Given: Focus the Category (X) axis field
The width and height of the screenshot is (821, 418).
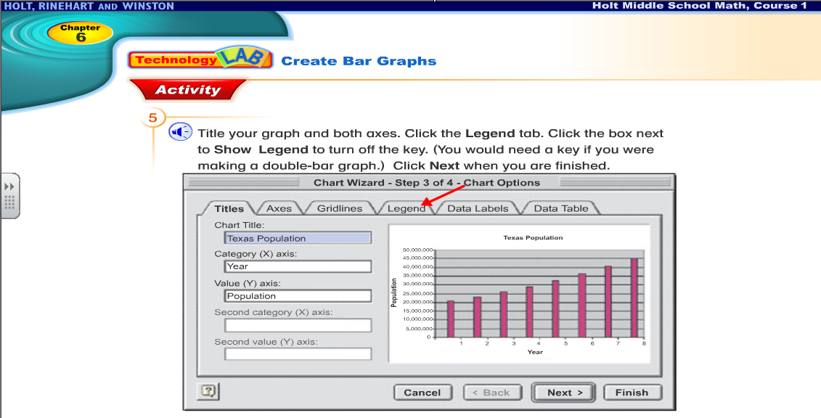Looking at the screenshot, I should point(298,266).
